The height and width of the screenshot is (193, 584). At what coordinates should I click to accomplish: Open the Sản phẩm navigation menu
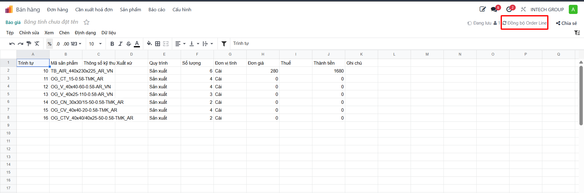point(130,10)
